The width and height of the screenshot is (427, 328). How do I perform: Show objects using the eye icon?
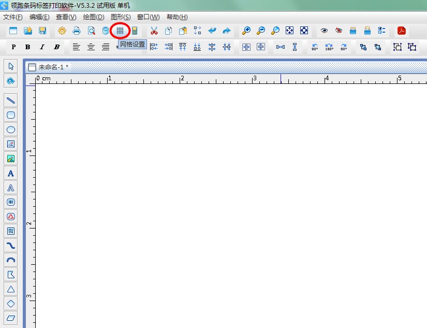324,31
